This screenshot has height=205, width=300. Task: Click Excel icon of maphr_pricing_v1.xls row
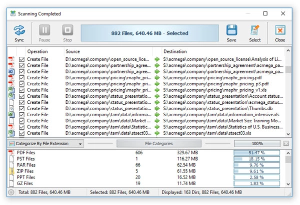point(11,90)
